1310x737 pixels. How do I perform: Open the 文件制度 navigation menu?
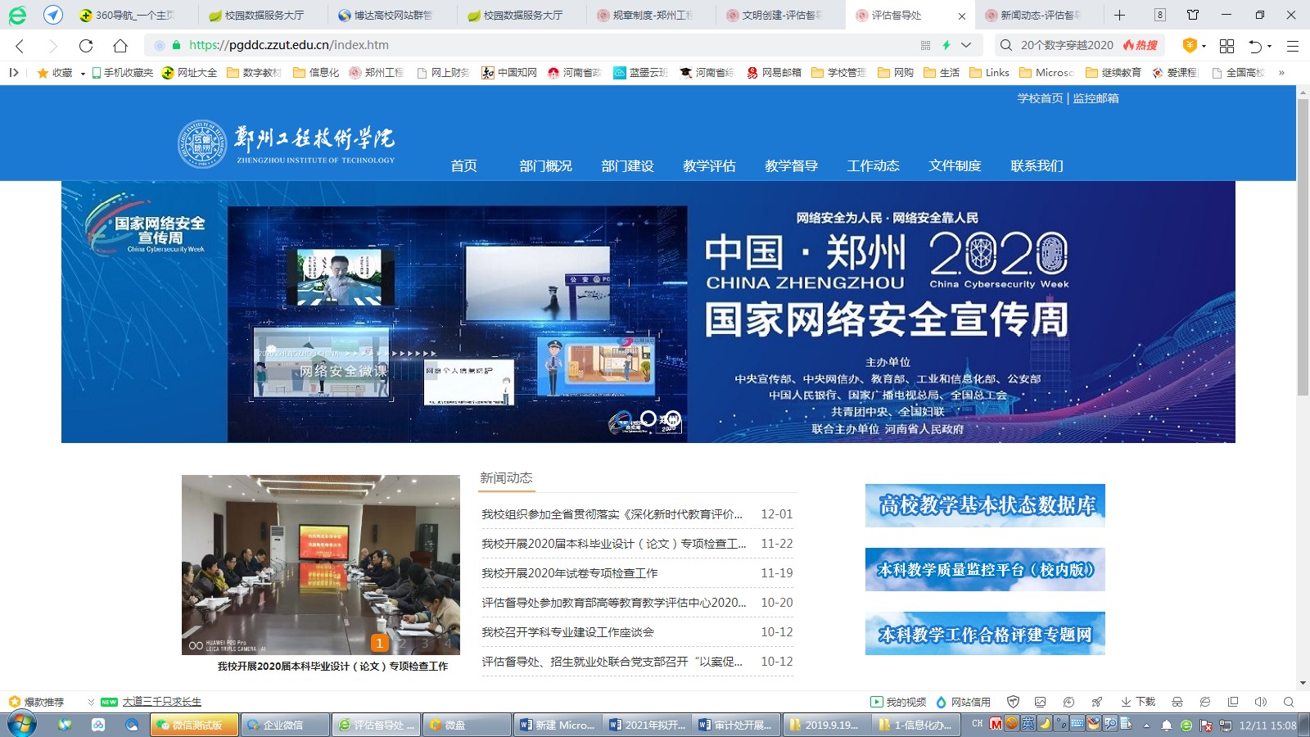(x=955, y=165)
